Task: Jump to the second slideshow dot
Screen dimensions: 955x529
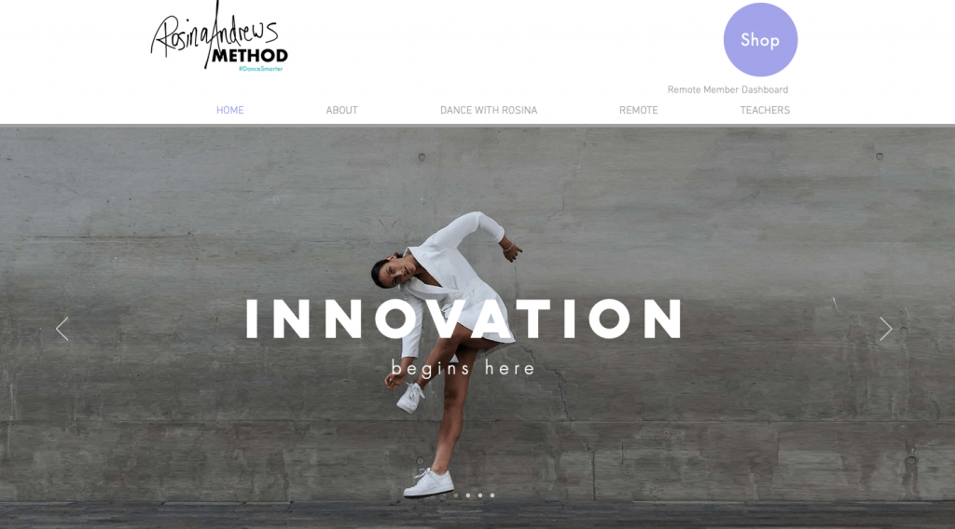Action: pos(468,495)
